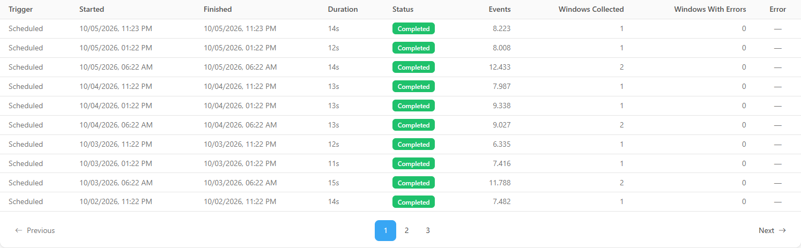
Task: Click finished time 10/03/2026, 01:22 PM
Action: tap(240, 164)
